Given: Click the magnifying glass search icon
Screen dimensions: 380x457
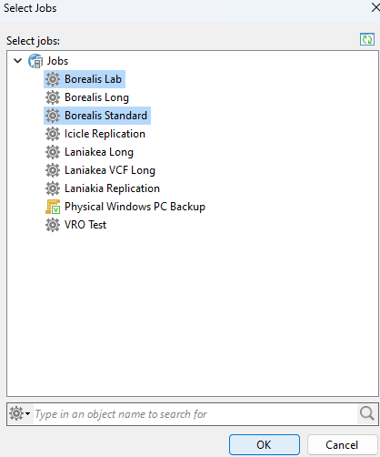Looking at the screenshot, I should click(x=367, y=414).
